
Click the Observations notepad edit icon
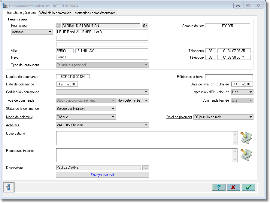(246, 138)
